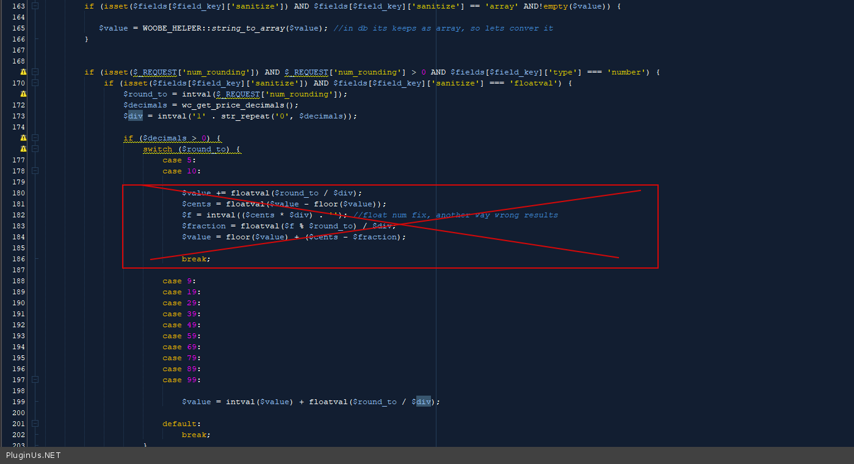Click the 'case 69:' statement

tap(182, 347)
